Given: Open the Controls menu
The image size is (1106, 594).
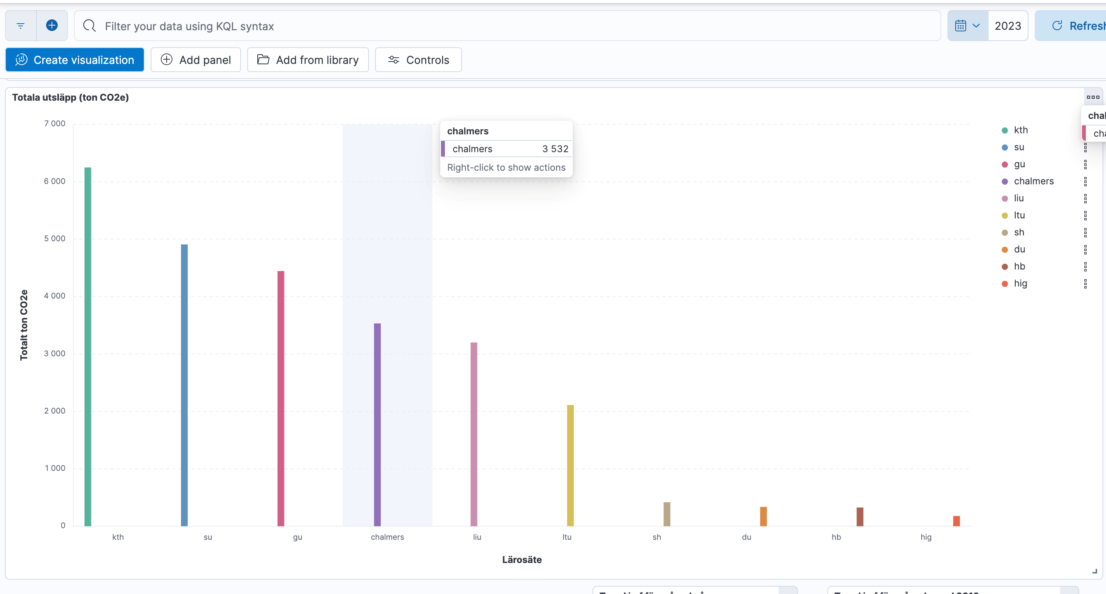Looking at the screenshot, I should (418, 60).
